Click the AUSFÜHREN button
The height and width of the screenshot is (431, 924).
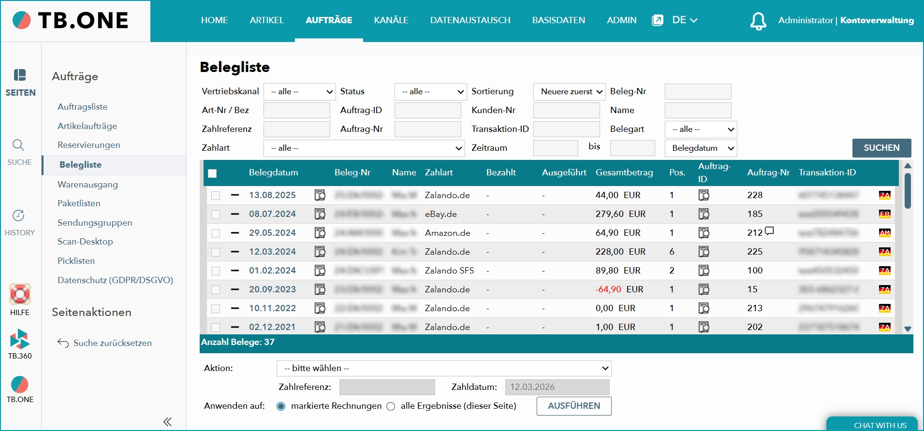click(x=574, y=406)
